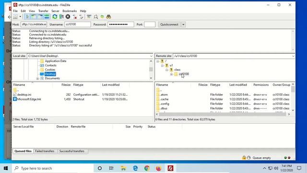
Task: Open the Edit menu
Action: click(24, 11)
